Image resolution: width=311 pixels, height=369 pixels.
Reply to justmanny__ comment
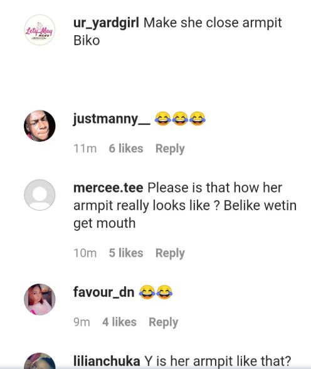pos(170,149)
